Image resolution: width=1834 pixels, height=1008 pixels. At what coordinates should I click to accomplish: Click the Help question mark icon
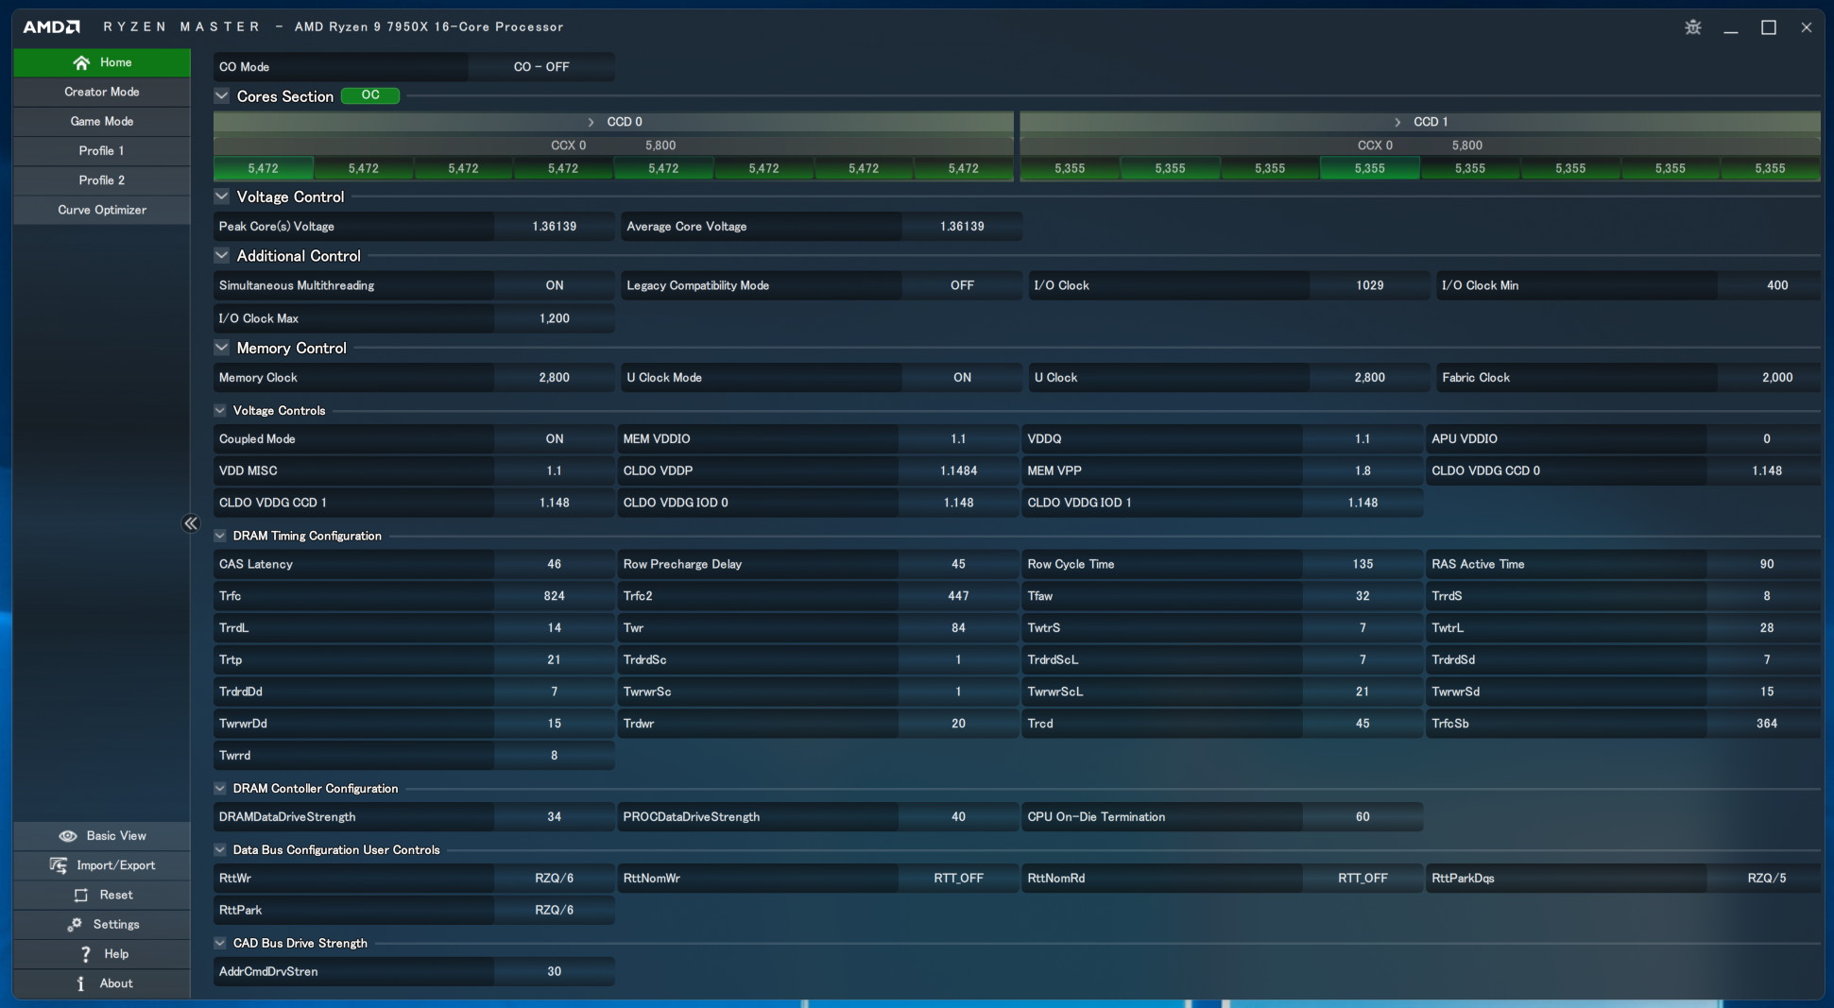pyautogui.click(x=86, y=954)
